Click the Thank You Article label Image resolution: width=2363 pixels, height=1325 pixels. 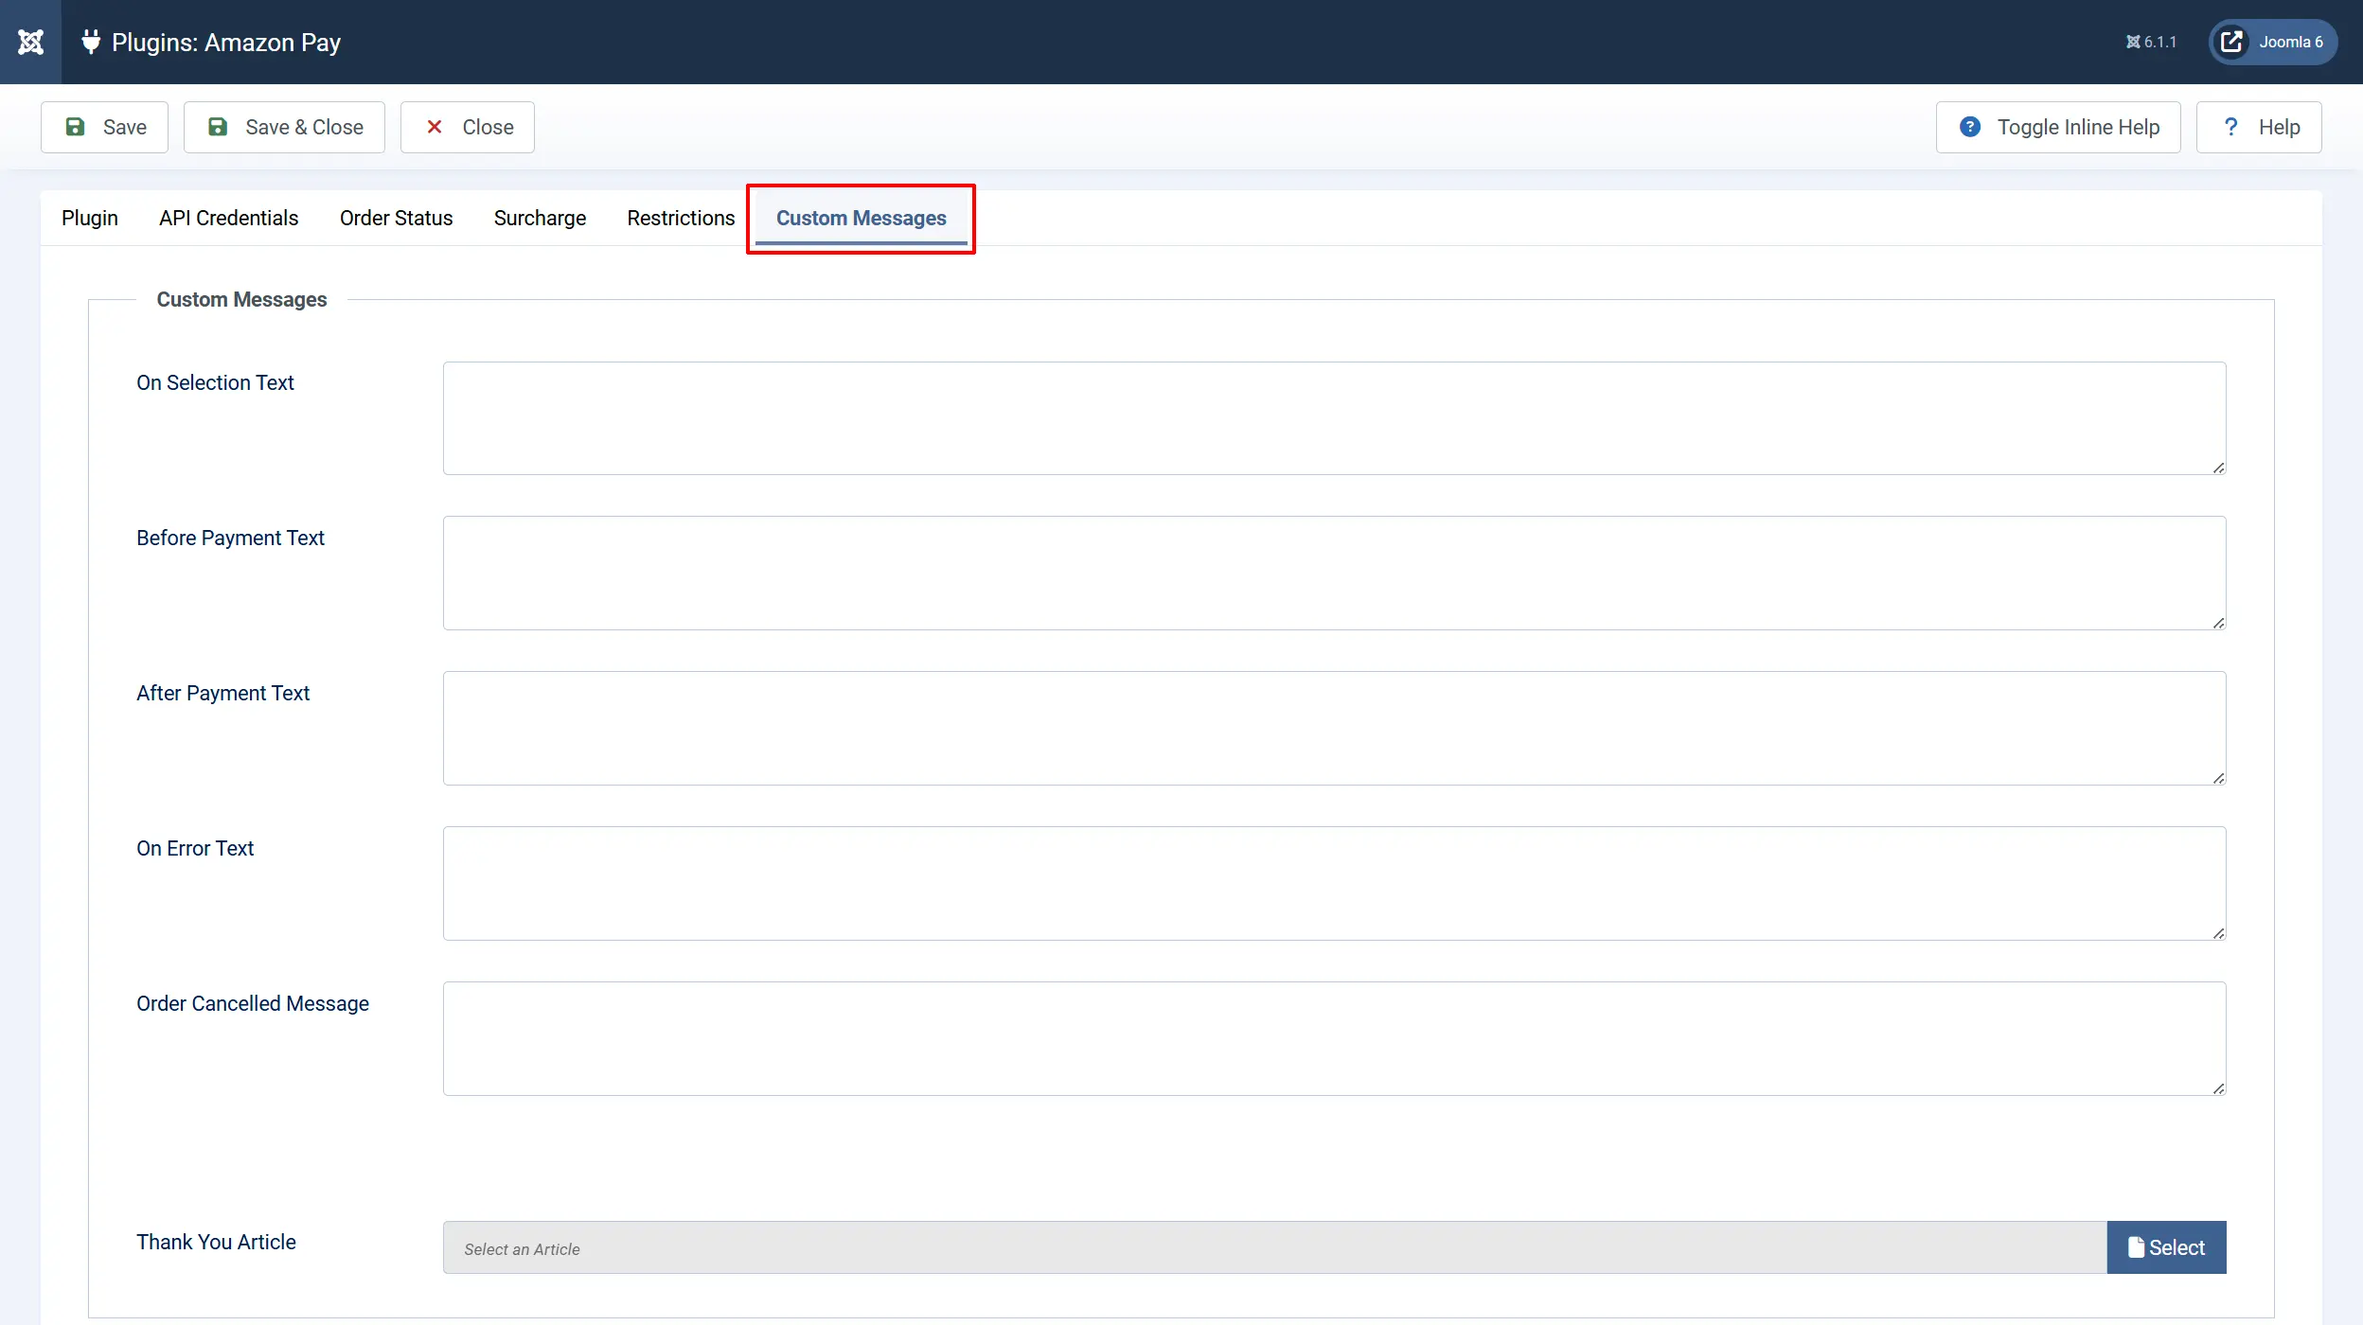[x=216, y=1242]
